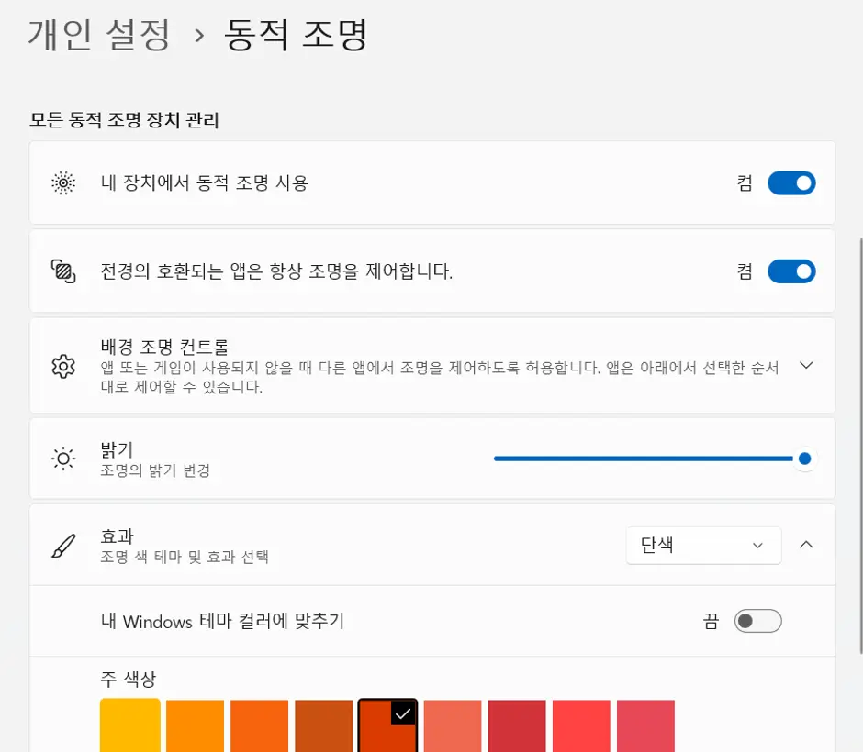Click the 끔 label beside the theme color toggle
The width and height of the screenshot is (863, 752).
[711, 621]
